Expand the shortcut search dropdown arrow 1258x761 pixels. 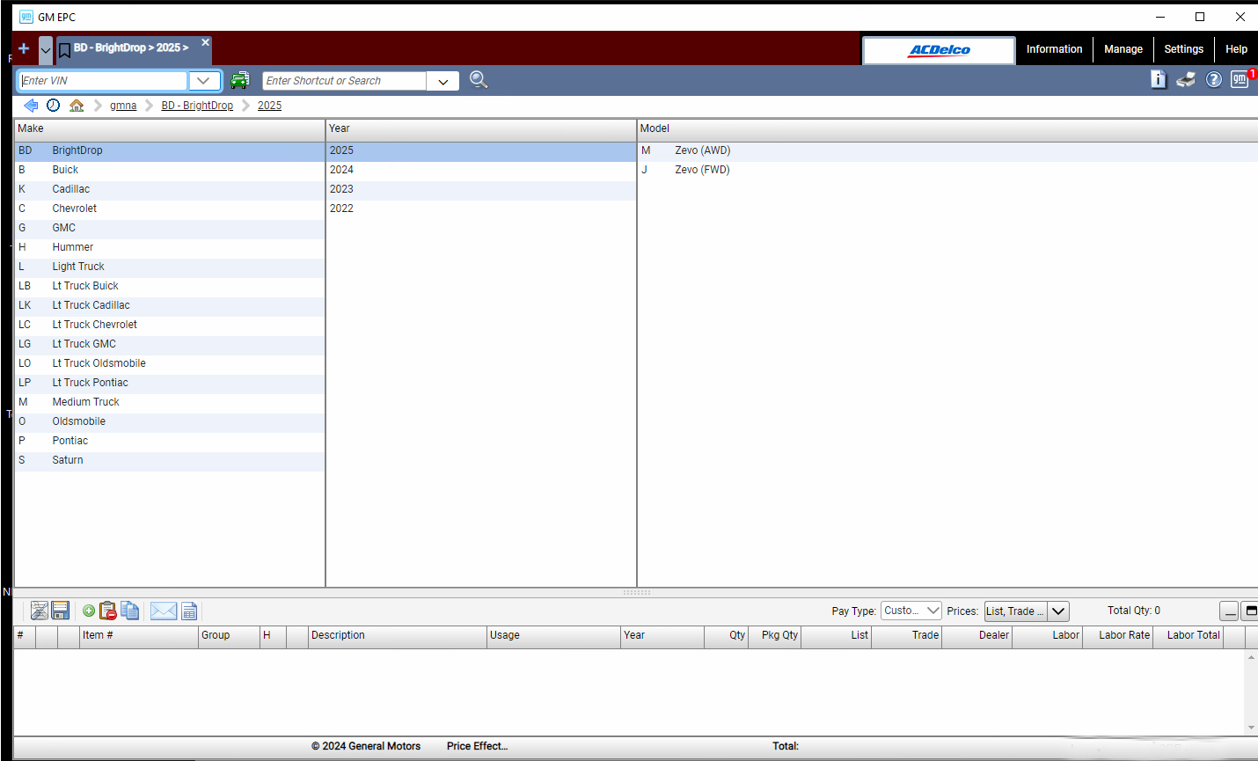click(x=443, y=81)
